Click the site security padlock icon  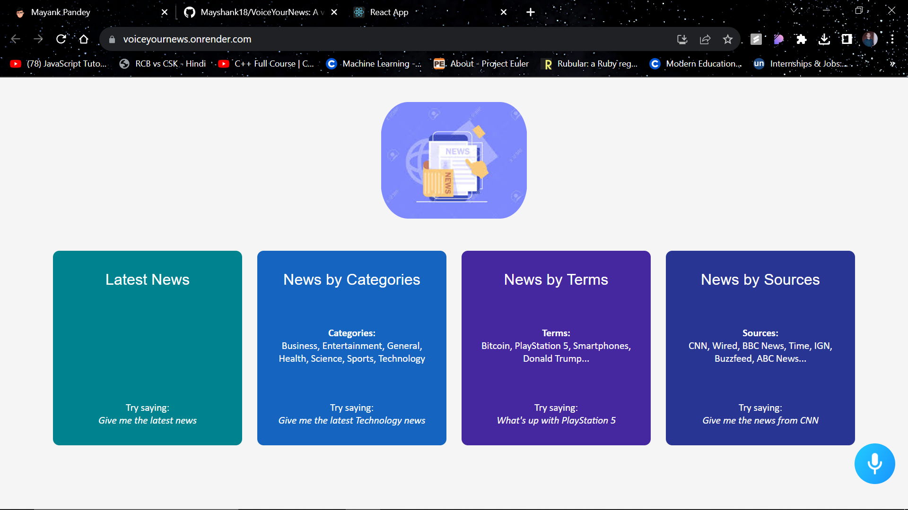[x=112, y=39]
